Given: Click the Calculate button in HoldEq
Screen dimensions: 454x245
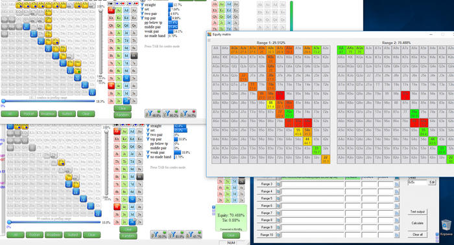Looking at the screenshot, I should [x=417, y=223].
